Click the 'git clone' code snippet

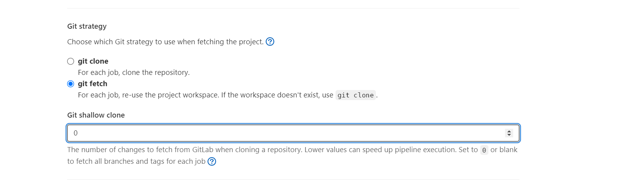[356, 95]
